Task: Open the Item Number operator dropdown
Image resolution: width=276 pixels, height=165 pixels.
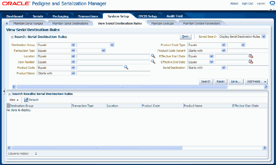Action: (x=73, y=62)
